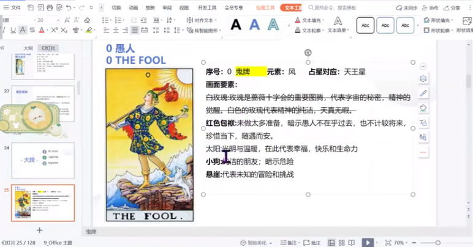Image resolution: width=473 pixels, height=247 pixels.
Task: Open 文本填充 dropdown
Action: coord(309,20)
